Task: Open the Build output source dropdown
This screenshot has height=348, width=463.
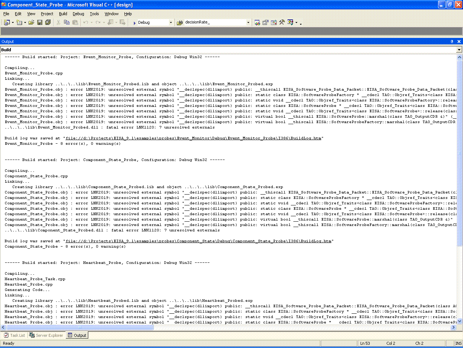Action: pyautogui.click(x=459, y=50)
